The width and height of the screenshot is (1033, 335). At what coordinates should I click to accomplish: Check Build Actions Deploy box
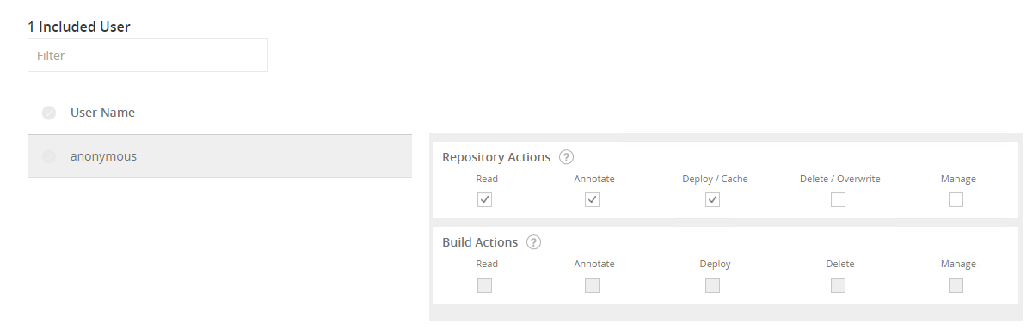pyautogui.click(x=713, y=285)
